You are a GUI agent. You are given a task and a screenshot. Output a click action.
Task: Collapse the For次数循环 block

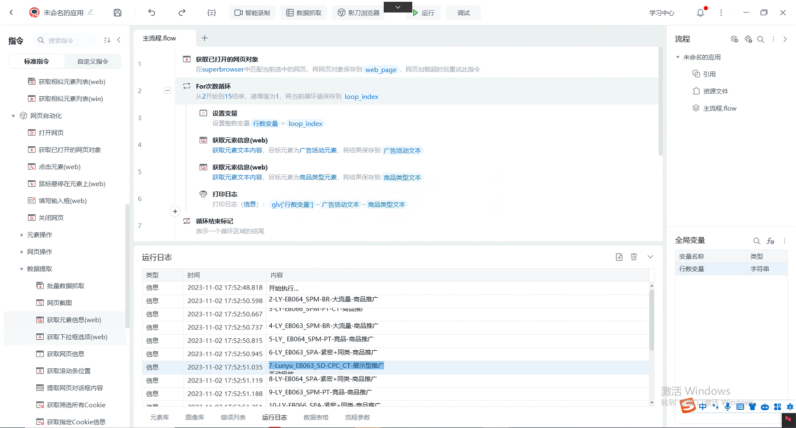167,91
